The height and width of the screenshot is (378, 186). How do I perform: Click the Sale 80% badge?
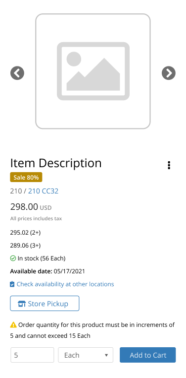(x=26, y=178)
